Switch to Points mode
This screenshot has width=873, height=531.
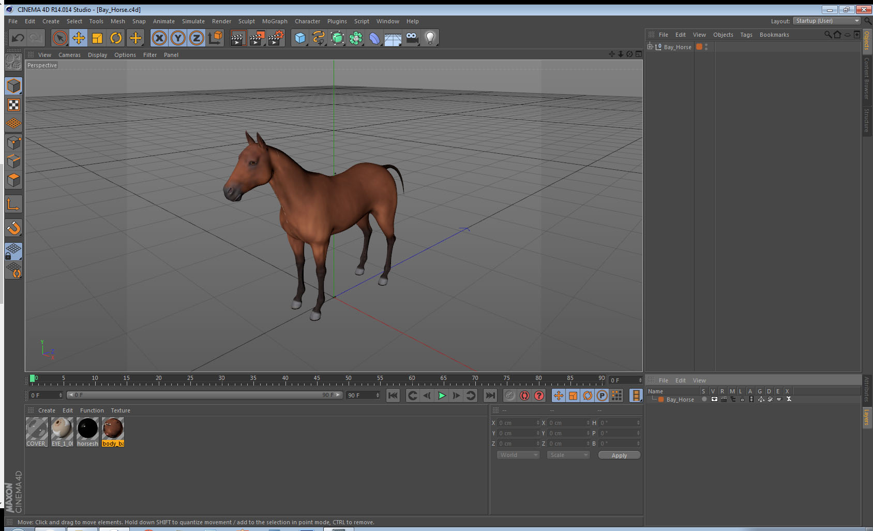(13, 143)
